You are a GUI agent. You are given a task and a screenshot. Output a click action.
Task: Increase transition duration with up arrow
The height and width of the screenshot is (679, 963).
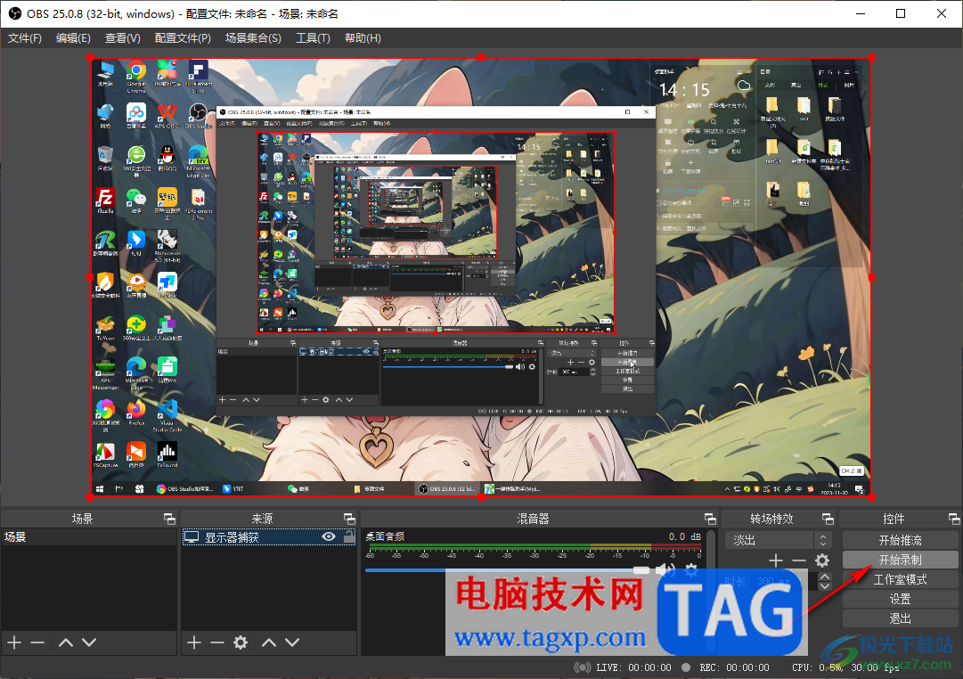[x=825, y=577]
